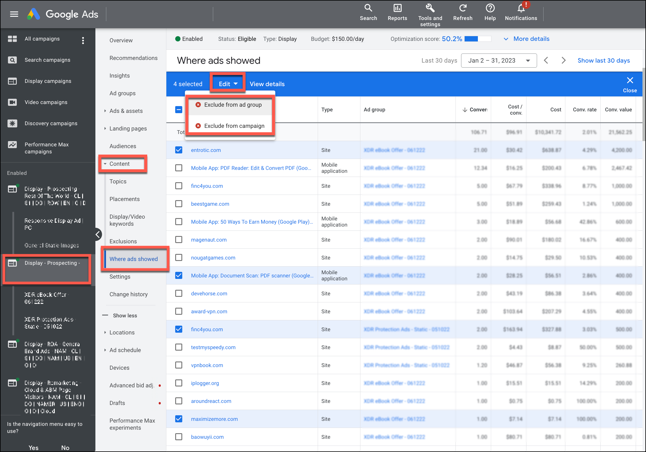Click the Search magnifier icon in header
The width and height of the screenshot is (646, 452).
368,8
